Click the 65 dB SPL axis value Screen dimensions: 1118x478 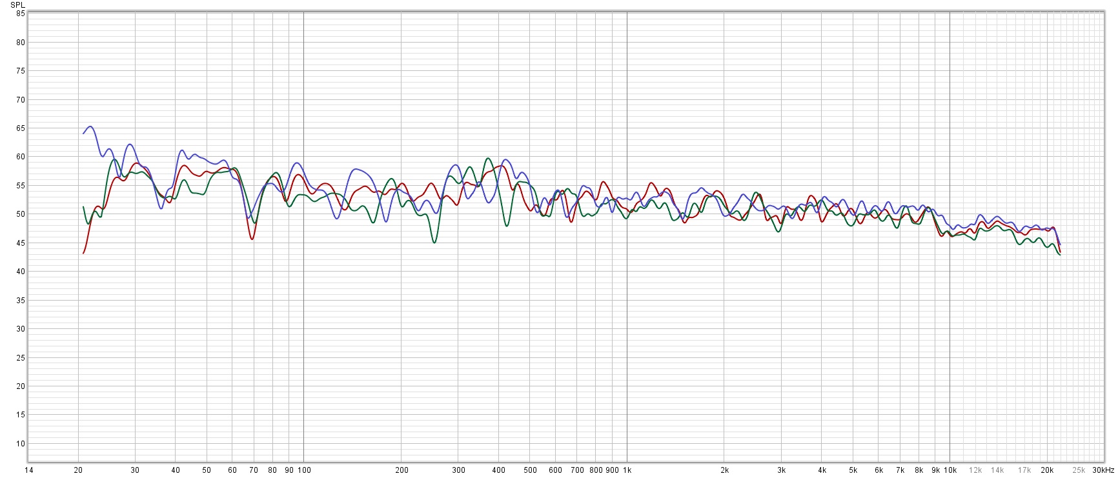[x=21, y=128]
